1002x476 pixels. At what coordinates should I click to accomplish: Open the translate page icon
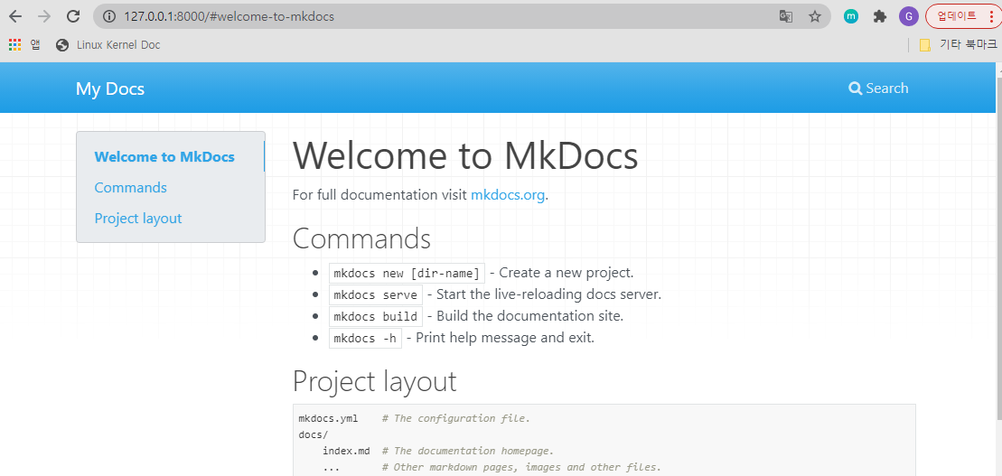point(786,16)
